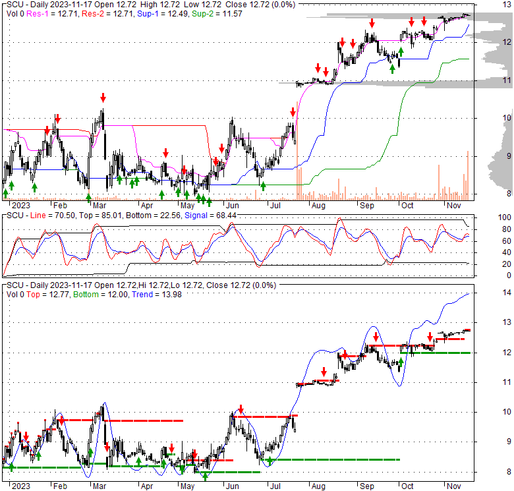Click the 60 level on the oscillator scale
Screen dimensions: 514x491
[507, 241]
